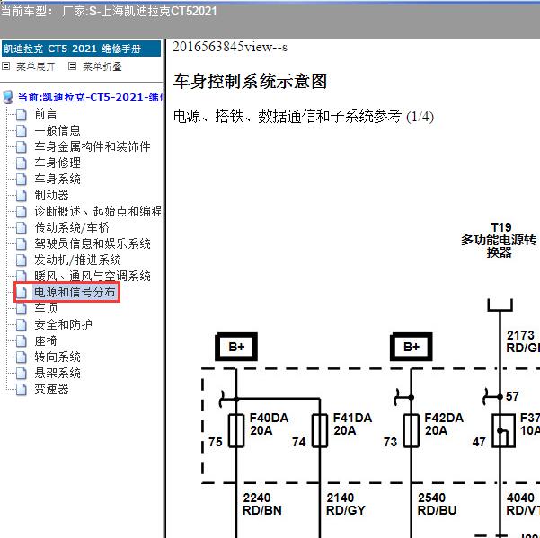Image resolution: width=540 pixels, height=538 pixels.
Task: Click the page icon beside 制动器
Action: tap(21, 195)
